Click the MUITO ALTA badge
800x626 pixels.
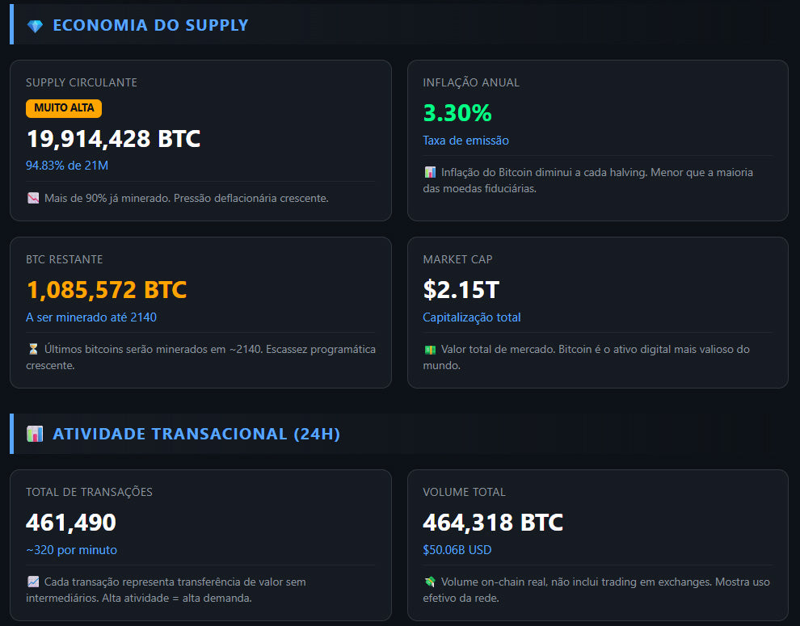pyautogui.click(x=64, y=108)
